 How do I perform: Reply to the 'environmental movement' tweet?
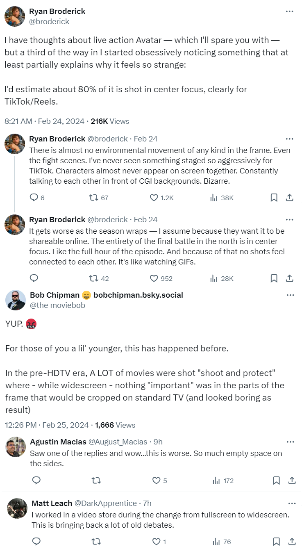pyautogui.click(x=34, y=198)
